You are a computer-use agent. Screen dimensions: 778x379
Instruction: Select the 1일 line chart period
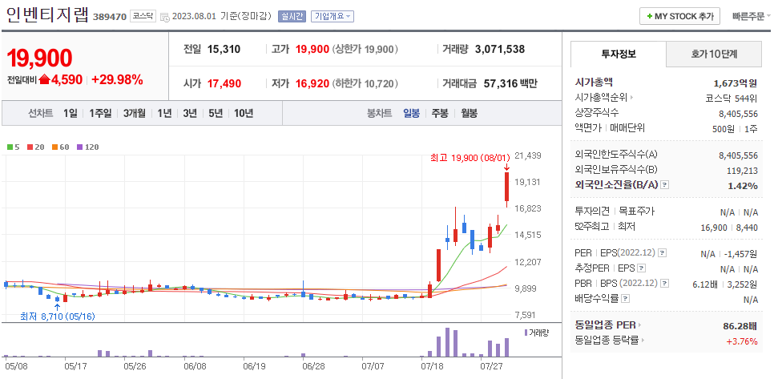click(x=71, y=113)
